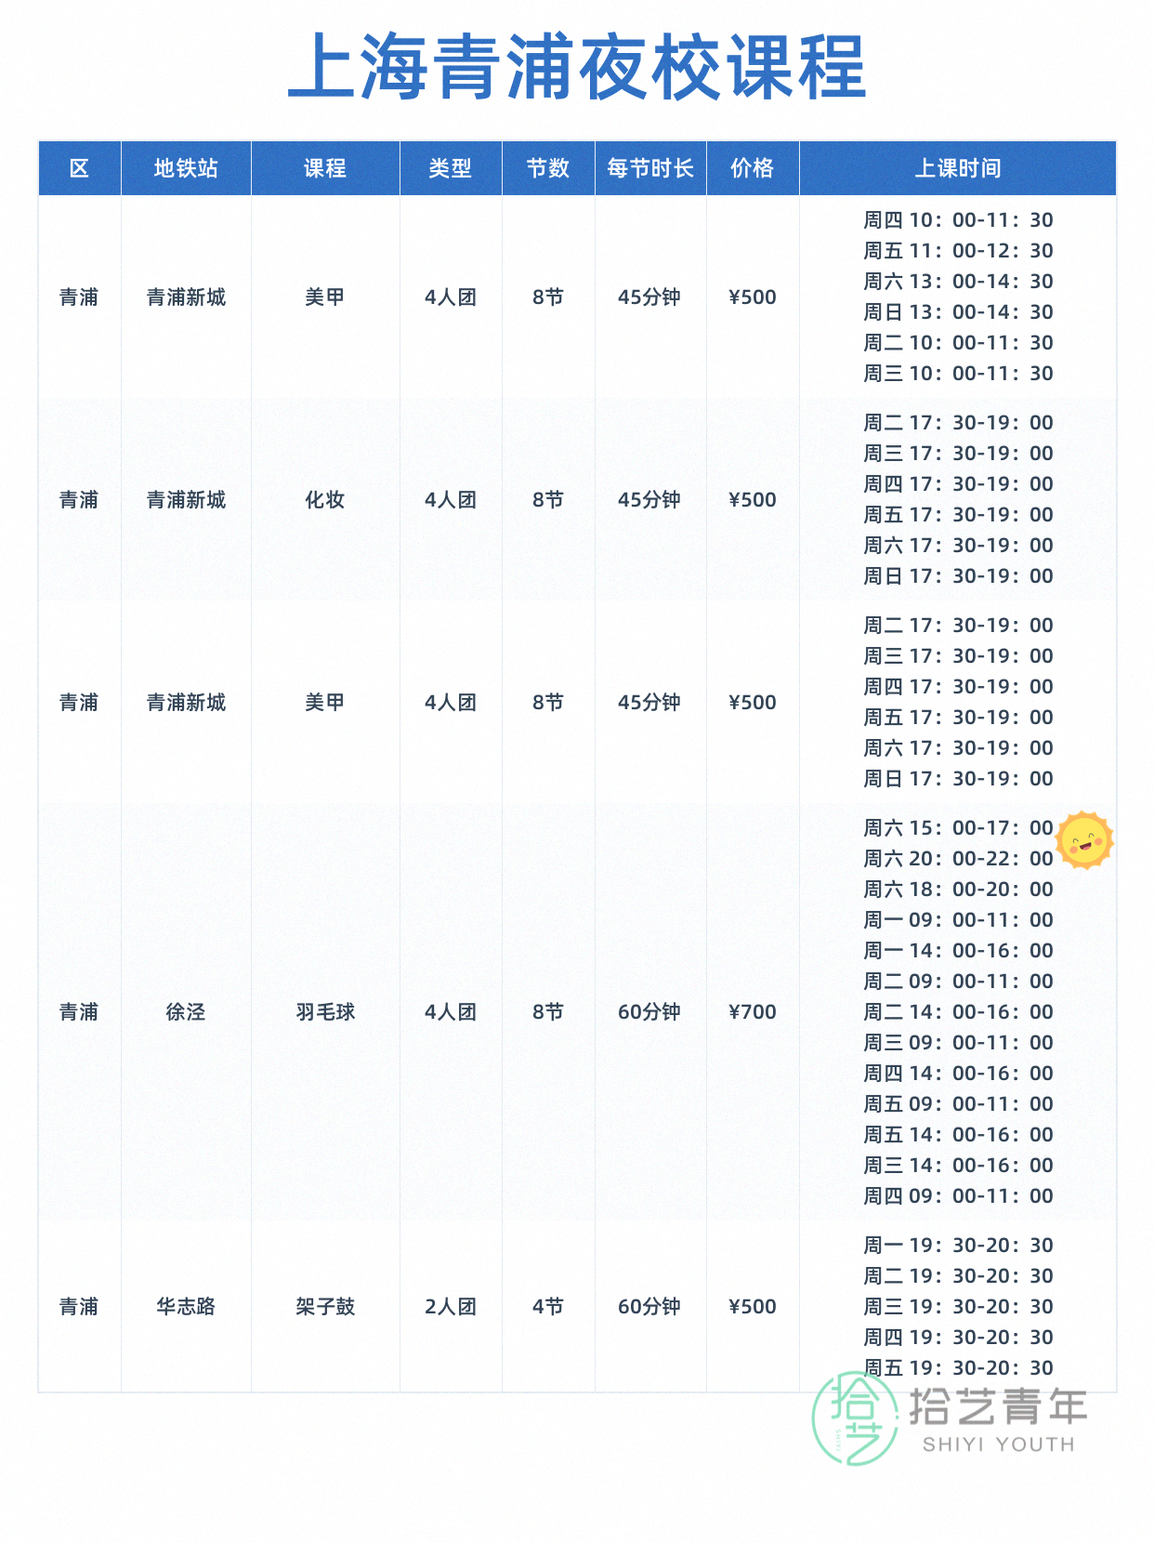Select the 价格 column header

click(x=753, y=168)
